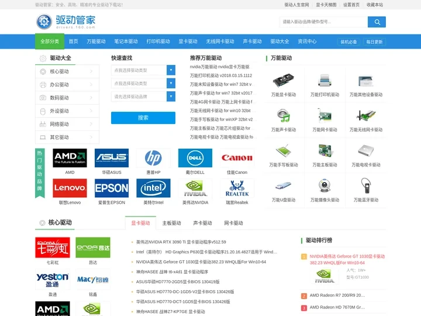Open the 请先选择驱动品牌 dropdown
421x316 pixels.
(x=143, y=97)
